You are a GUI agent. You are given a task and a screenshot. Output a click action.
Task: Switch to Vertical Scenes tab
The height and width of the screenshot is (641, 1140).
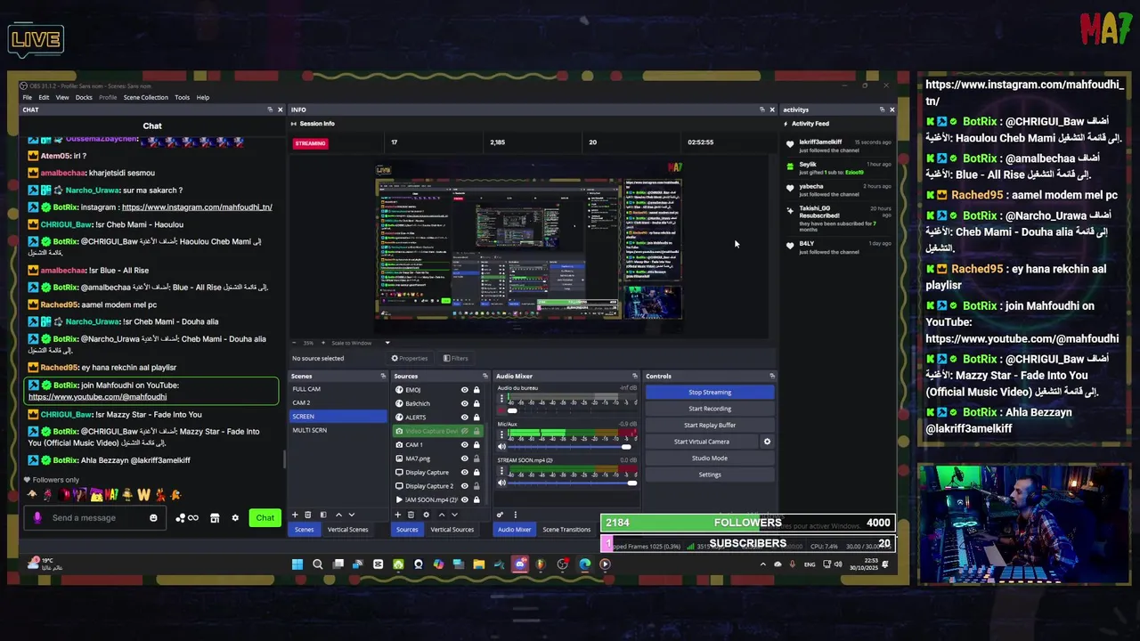(x=347, y=530)
